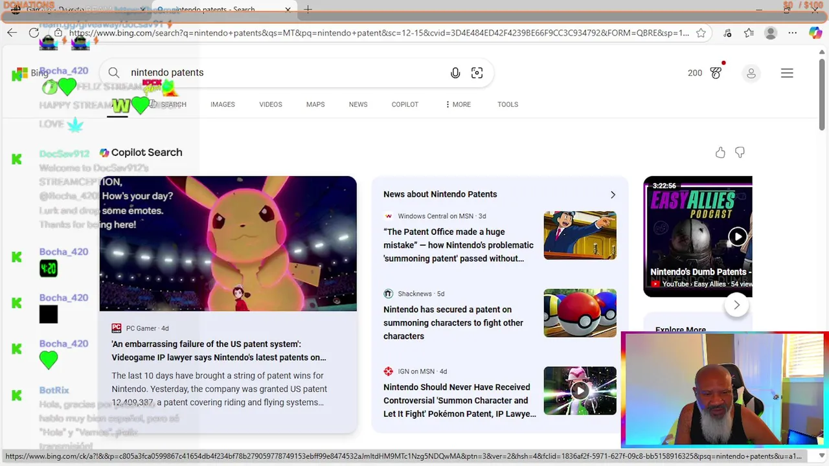Screen dimensions: 829x466
Task: View site information lock icon in address bar
Action: pyautogui.click(x=58, y=33)
